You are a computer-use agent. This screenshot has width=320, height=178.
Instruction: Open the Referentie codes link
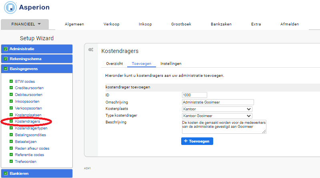[x=29, y=155]
